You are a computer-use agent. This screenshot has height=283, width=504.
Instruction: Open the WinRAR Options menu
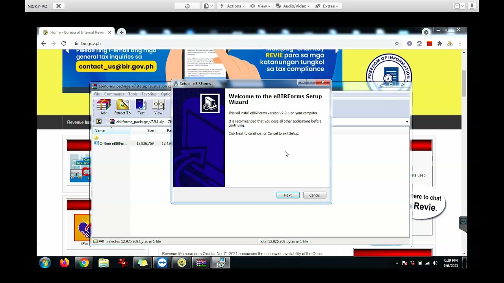(x=166, y=94)
